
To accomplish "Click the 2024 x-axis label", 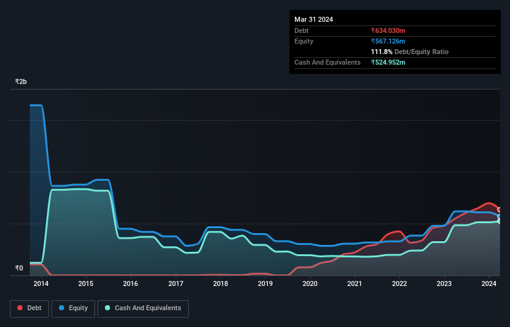I will click(489, 283).
